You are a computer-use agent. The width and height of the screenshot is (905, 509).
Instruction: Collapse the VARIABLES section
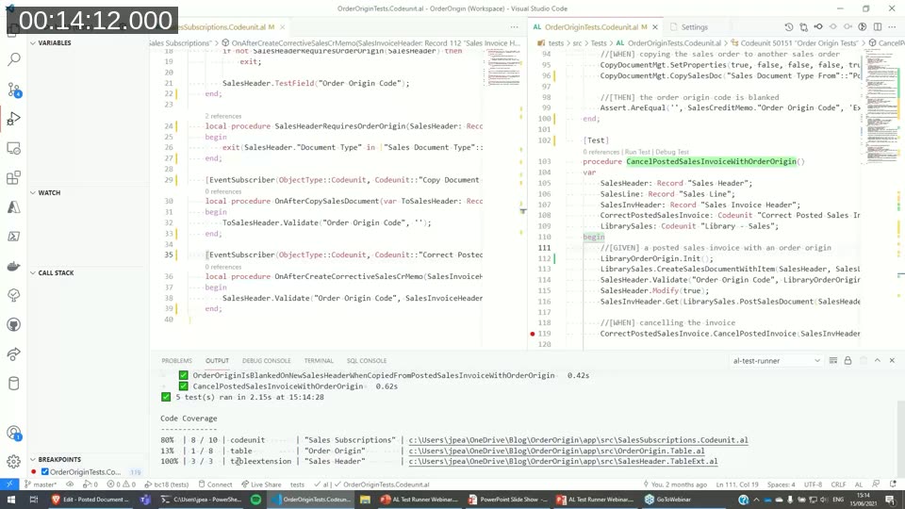pyautogui.click(x=55, y=42)
